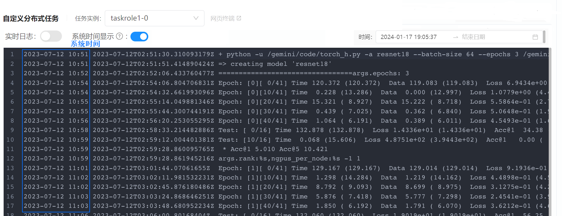Click the external-link icon after 网页终端
This screenshot has height=216, width=562.
click(x=239, y=18)
